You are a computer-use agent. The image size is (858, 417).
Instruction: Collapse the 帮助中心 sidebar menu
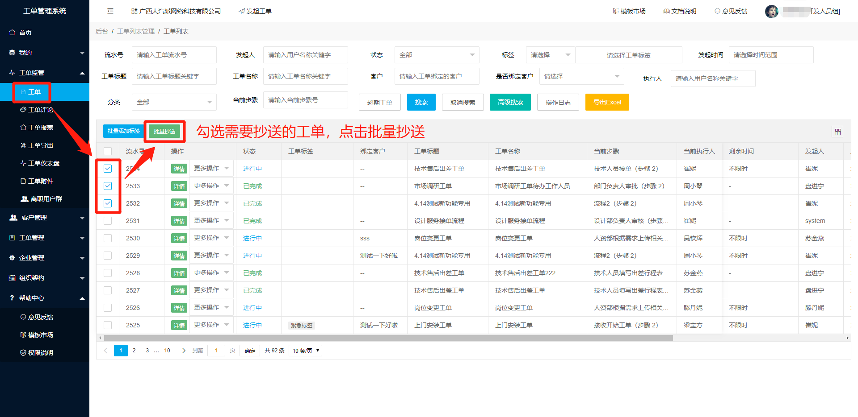(45, 298)
